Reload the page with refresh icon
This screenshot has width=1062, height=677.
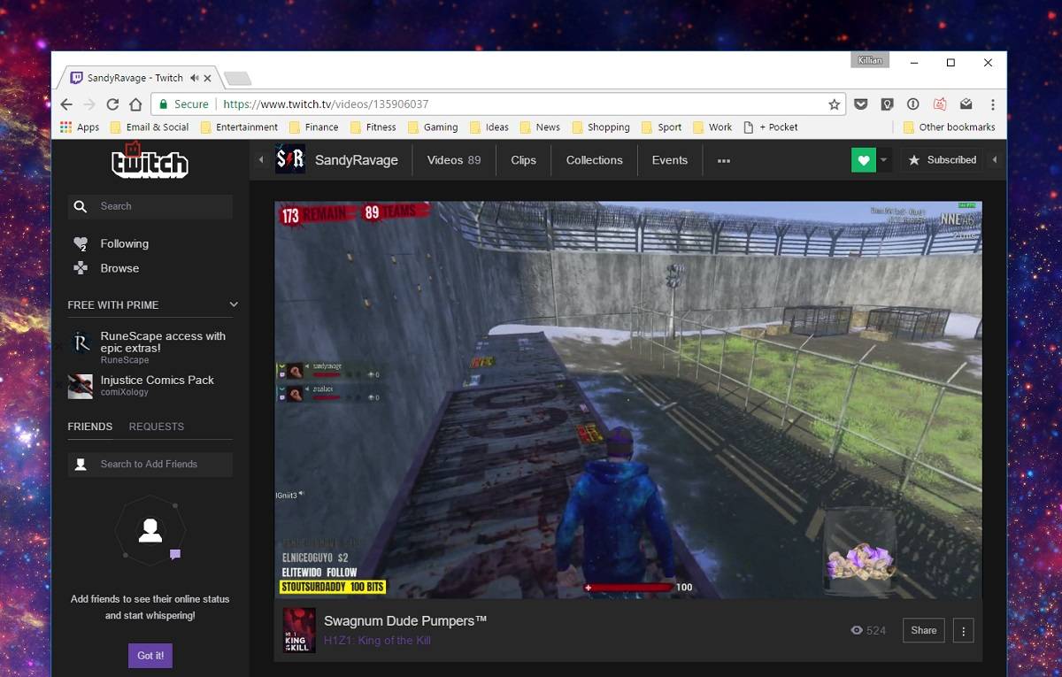tap(112, 104)
